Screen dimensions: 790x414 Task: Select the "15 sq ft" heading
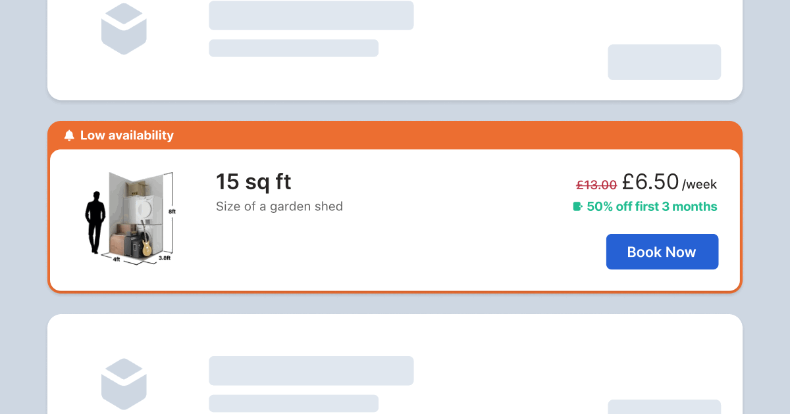pos(253,181)
